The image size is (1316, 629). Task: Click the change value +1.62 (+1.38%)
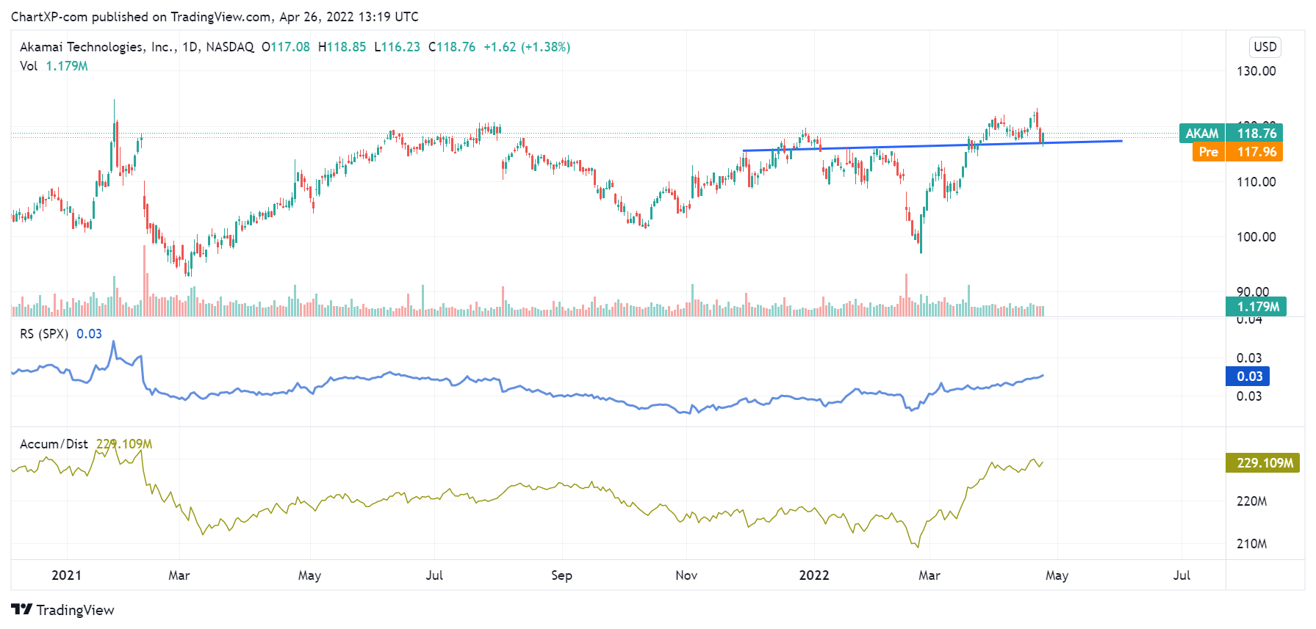pyautogui.click(x=527, y=47)
